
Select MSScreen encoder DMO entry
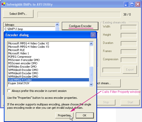[48, 63]
